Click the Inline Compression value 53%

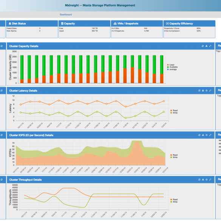(199, 31)
